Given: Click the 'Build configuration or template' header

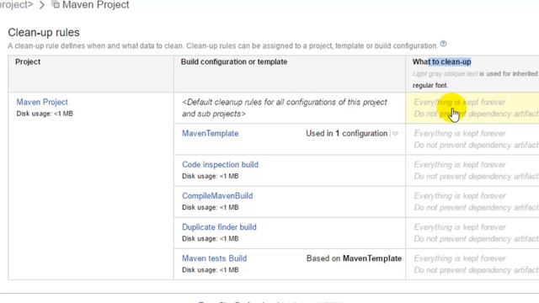Looking at the screenshot, I should (234, 61).
